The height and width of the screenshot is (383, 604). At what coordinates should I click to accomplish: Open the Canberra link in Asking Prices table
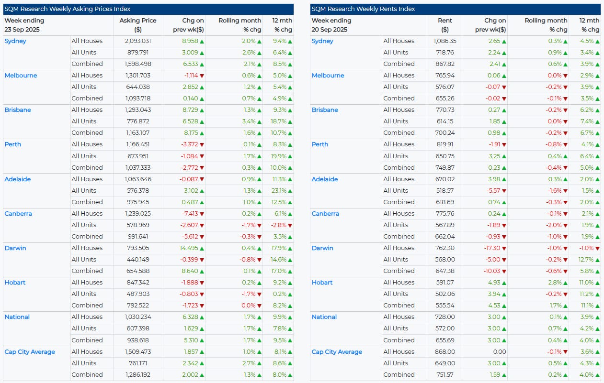[x=18, y=214]
